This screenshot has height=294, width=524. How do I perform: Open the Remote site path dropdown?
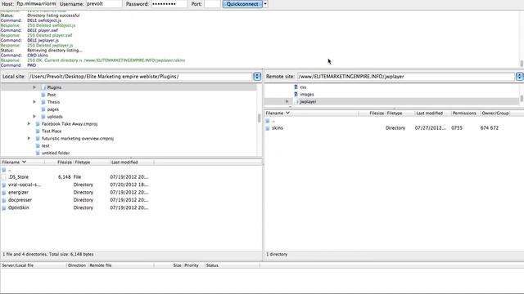(520, 77)
